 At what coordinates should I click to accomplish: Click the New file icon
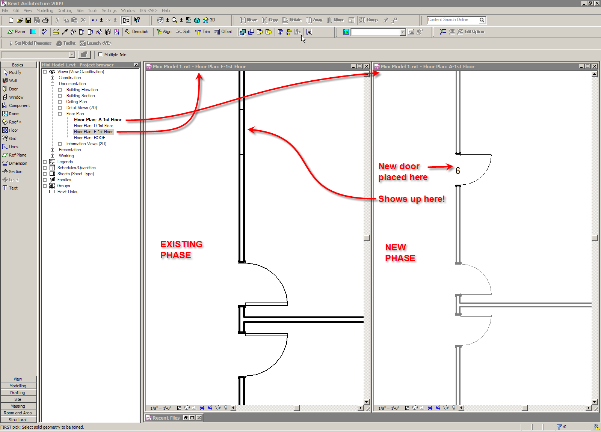(x=11, y=20)
